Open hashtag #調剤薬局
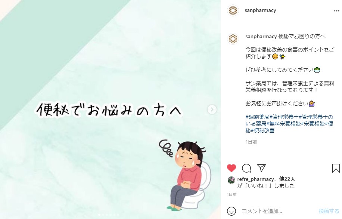The image size is (342, 219). [257, 117]
